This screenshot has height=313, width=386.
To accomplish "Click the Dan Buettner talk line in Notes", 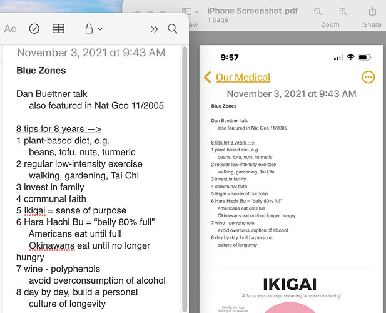I will coord(52,94).
